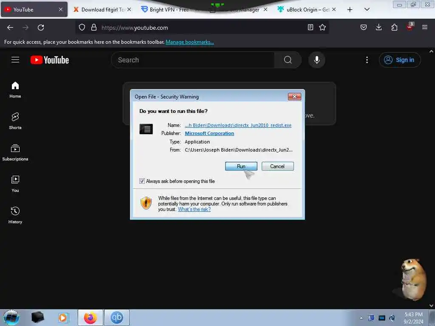The image size is (435, 326).
Task: Open the Pocket save icon
Action: click(364, 27)
